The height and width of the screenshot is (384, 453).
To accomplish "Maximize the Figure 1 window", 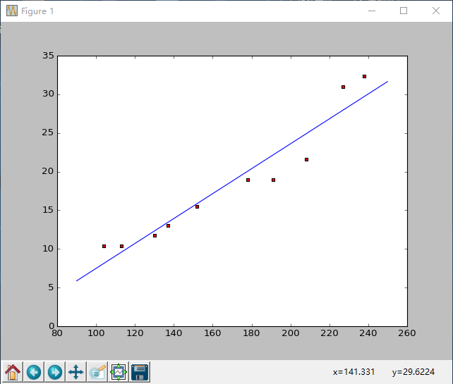I will (404, 11).
